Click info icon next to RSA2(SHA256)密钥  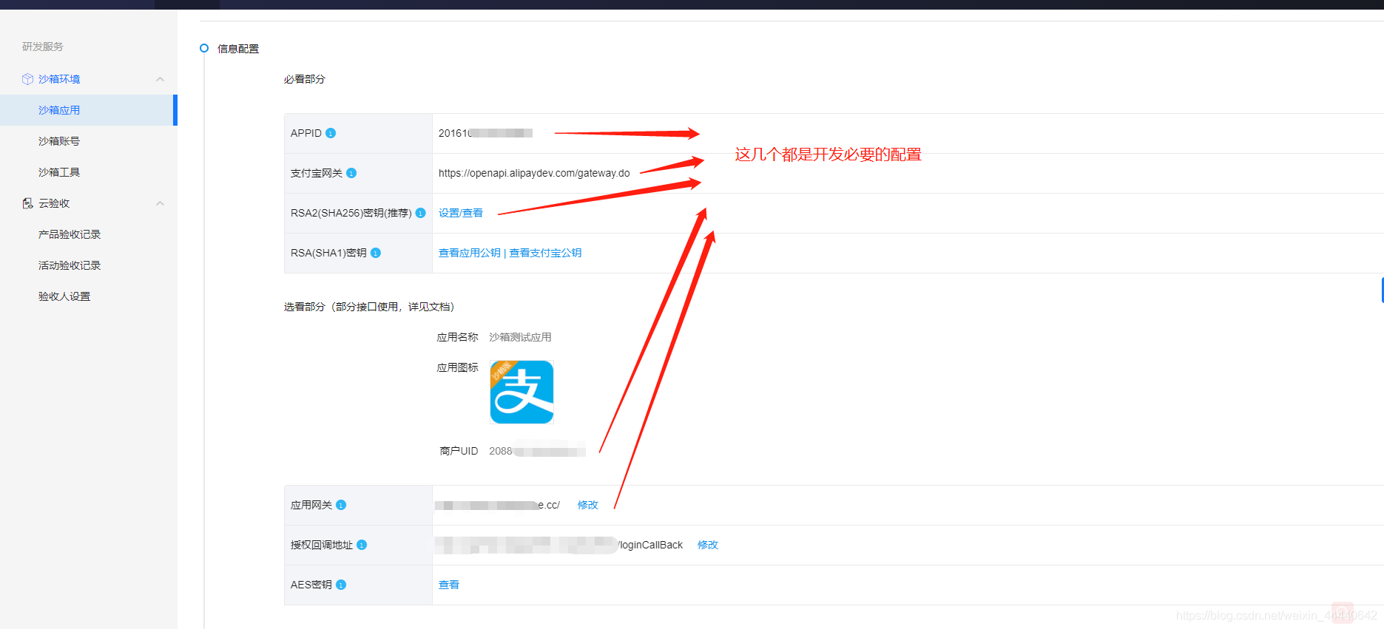coord(420,213)
